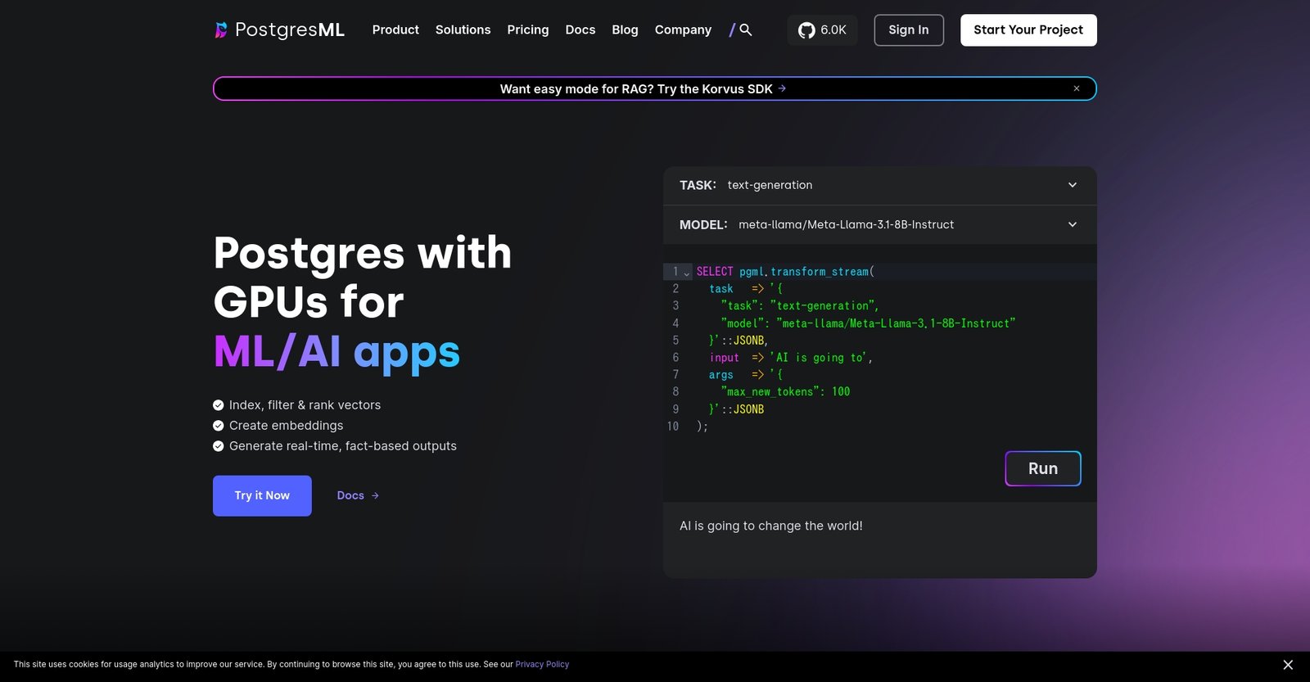Image resolution: width=1310 pixels, height=682 pixels.
Task: Open GitHub repo via 6.0K icon
Action: (x=806, y=30)
